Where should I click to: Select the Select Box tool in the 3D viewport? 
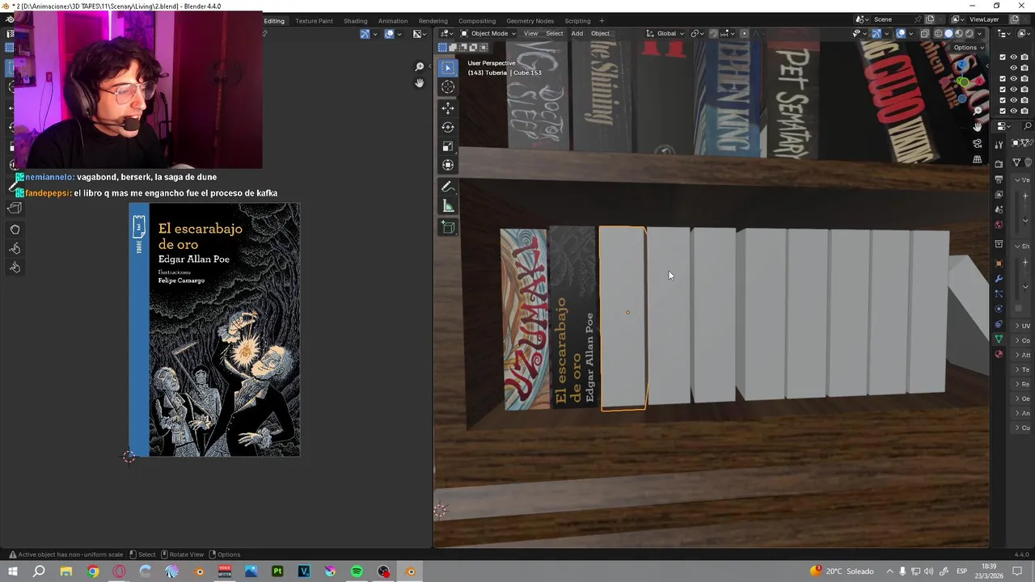[x=448, y=68]
